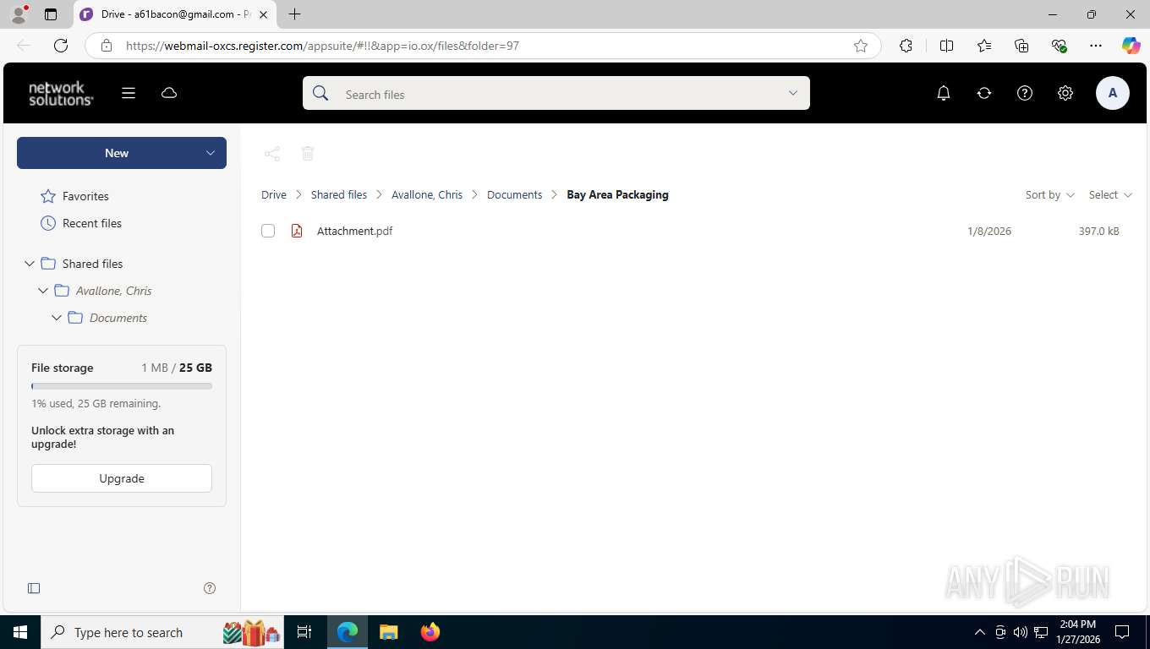Open browser tab actions menu icon
Screen dimensions: 1150x649
(51, 14)
